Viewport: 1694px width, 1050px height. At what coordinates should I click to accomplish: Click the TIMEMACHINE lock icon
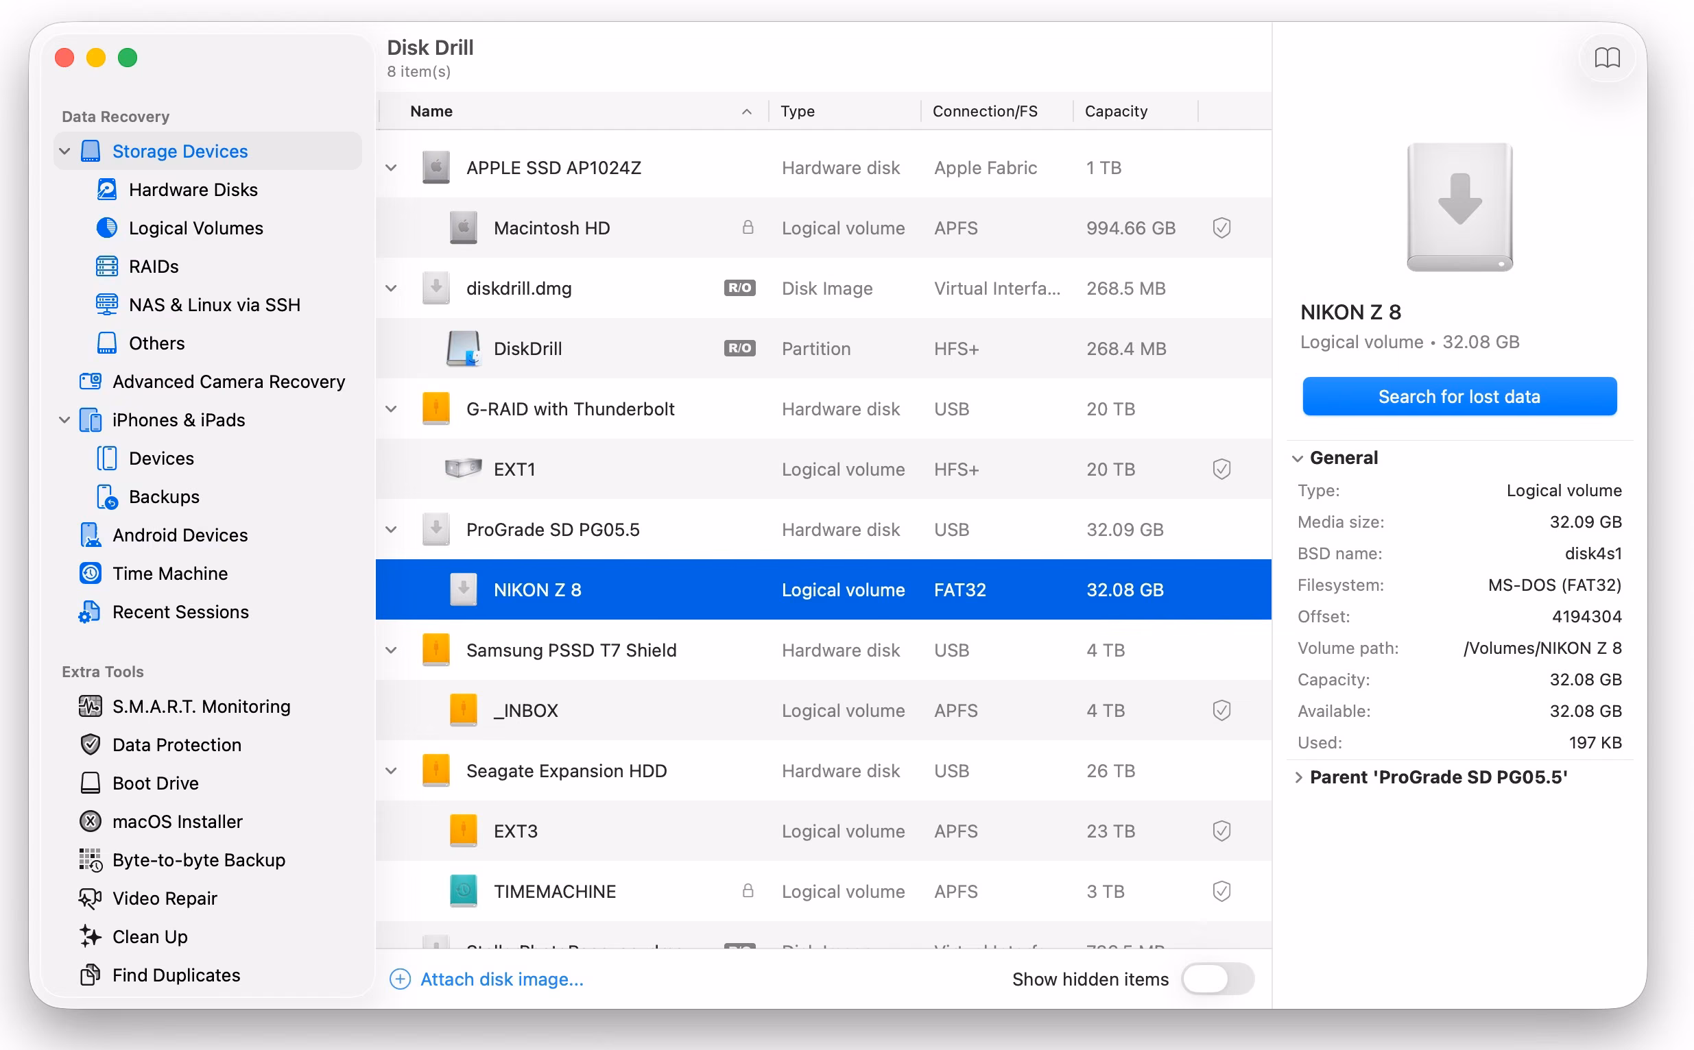748,890
